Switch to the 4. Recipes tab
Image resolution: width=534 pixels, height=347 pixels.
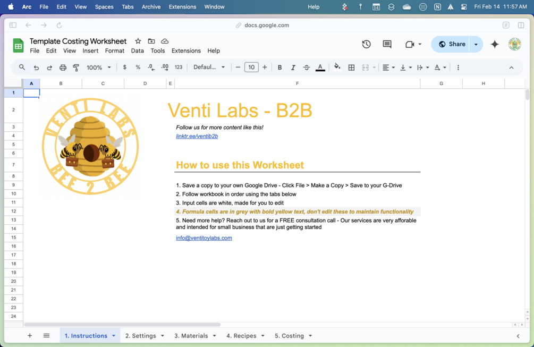(241, 336)
